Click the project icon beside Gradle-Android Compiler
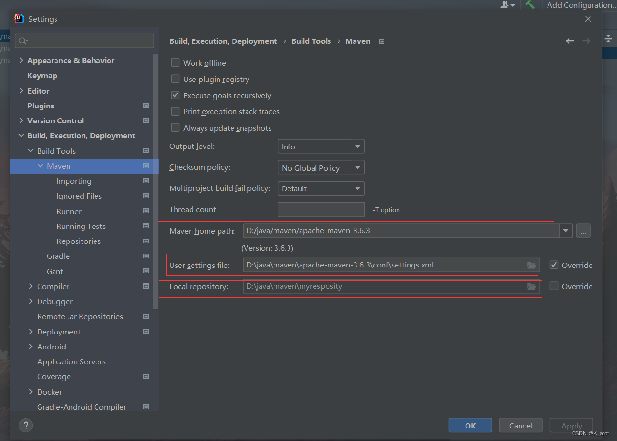617x441 pixels. 146,407
